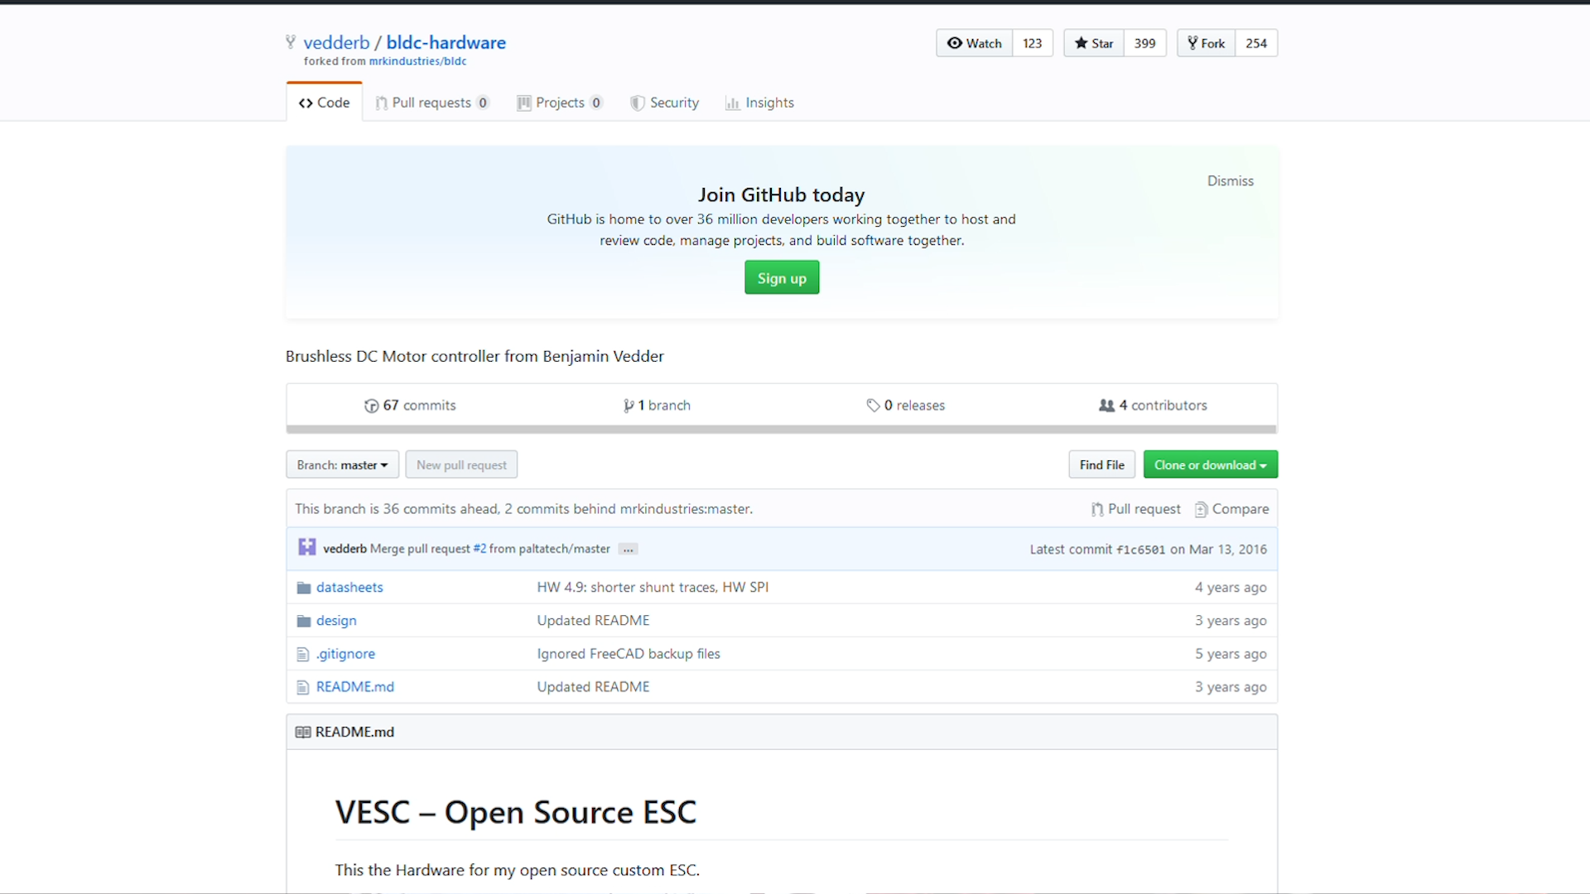Open the Branch: master dropdown
This screenshot has height=894, width=1590.
(342, 465)
